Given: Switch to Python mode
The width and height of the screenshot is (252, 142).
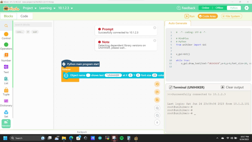Looking at the screenshot, I should click(x=234, y=8).
